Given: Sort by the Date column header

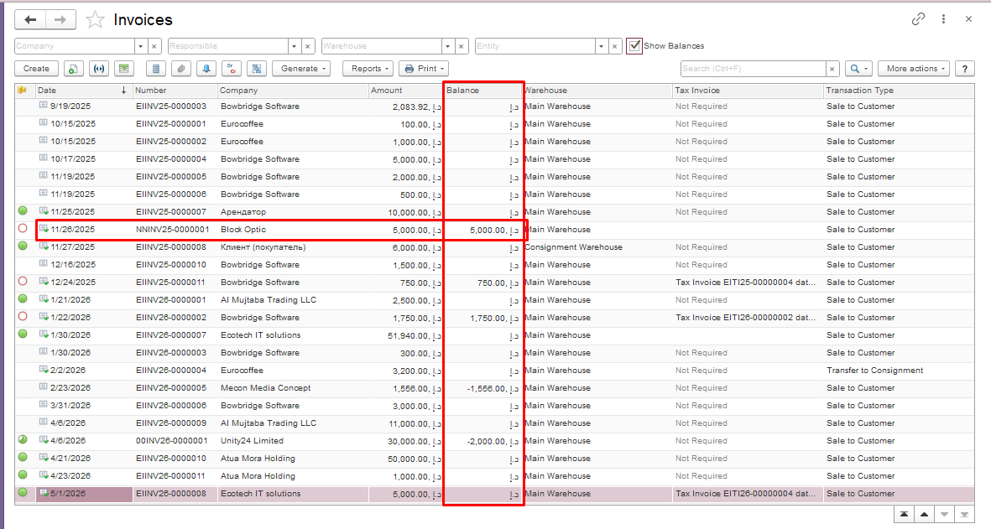Looking at the screenshot, I should click(83, 91).
